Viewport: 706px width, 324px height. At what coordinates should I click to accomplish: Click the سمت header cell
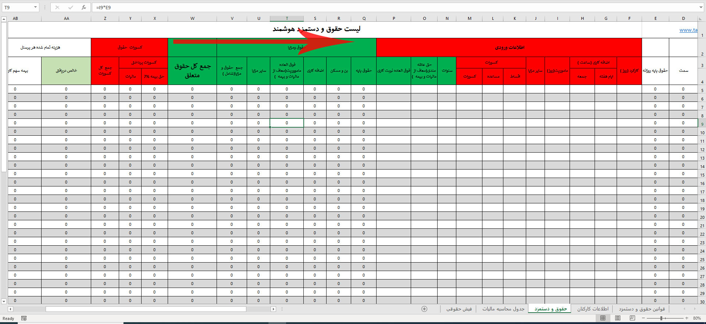[683, 71]
